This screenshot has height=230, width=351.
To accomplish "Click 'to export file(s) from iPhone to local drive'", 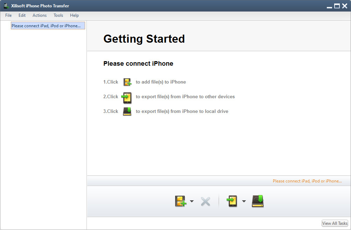I will point(182,111).
